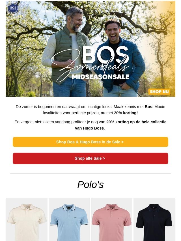The width and height of the screenshot is (181, 241).
Task: Click the small logo on light blue polo chest
Action: click(75, 217)
